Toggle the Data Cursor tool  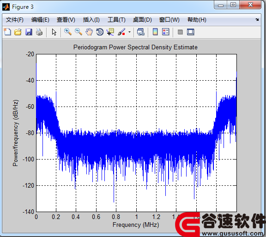pyautogui.click(x=110, y=32)
